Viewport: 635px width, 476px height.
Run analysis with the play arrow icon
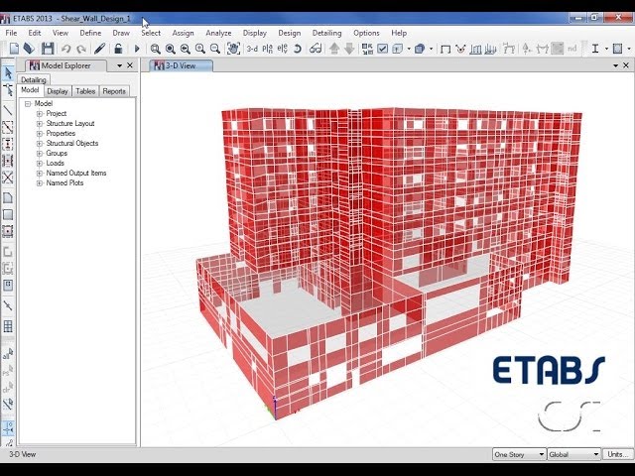coord(137,49)
